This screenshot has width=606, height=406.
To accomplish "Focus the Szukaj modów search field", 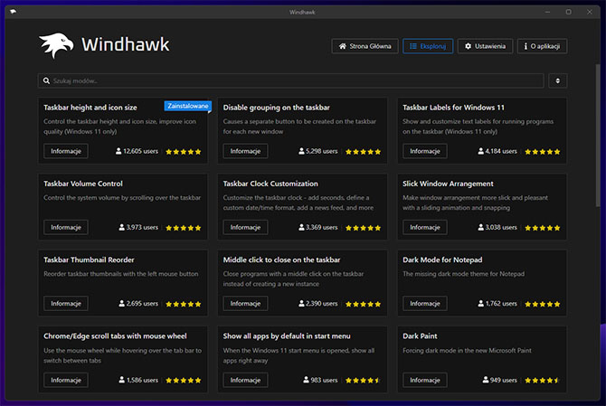I will pos(291,80).
